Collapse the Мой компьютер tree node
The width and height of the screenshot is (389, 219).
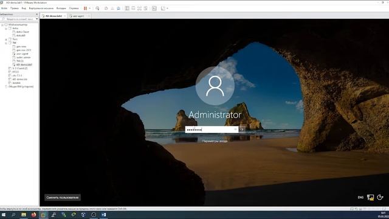pos(2,25)
